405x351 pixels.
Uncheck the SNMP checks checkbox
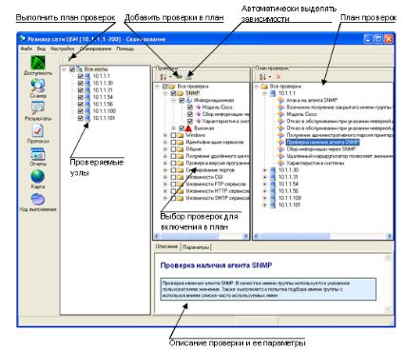173,93
